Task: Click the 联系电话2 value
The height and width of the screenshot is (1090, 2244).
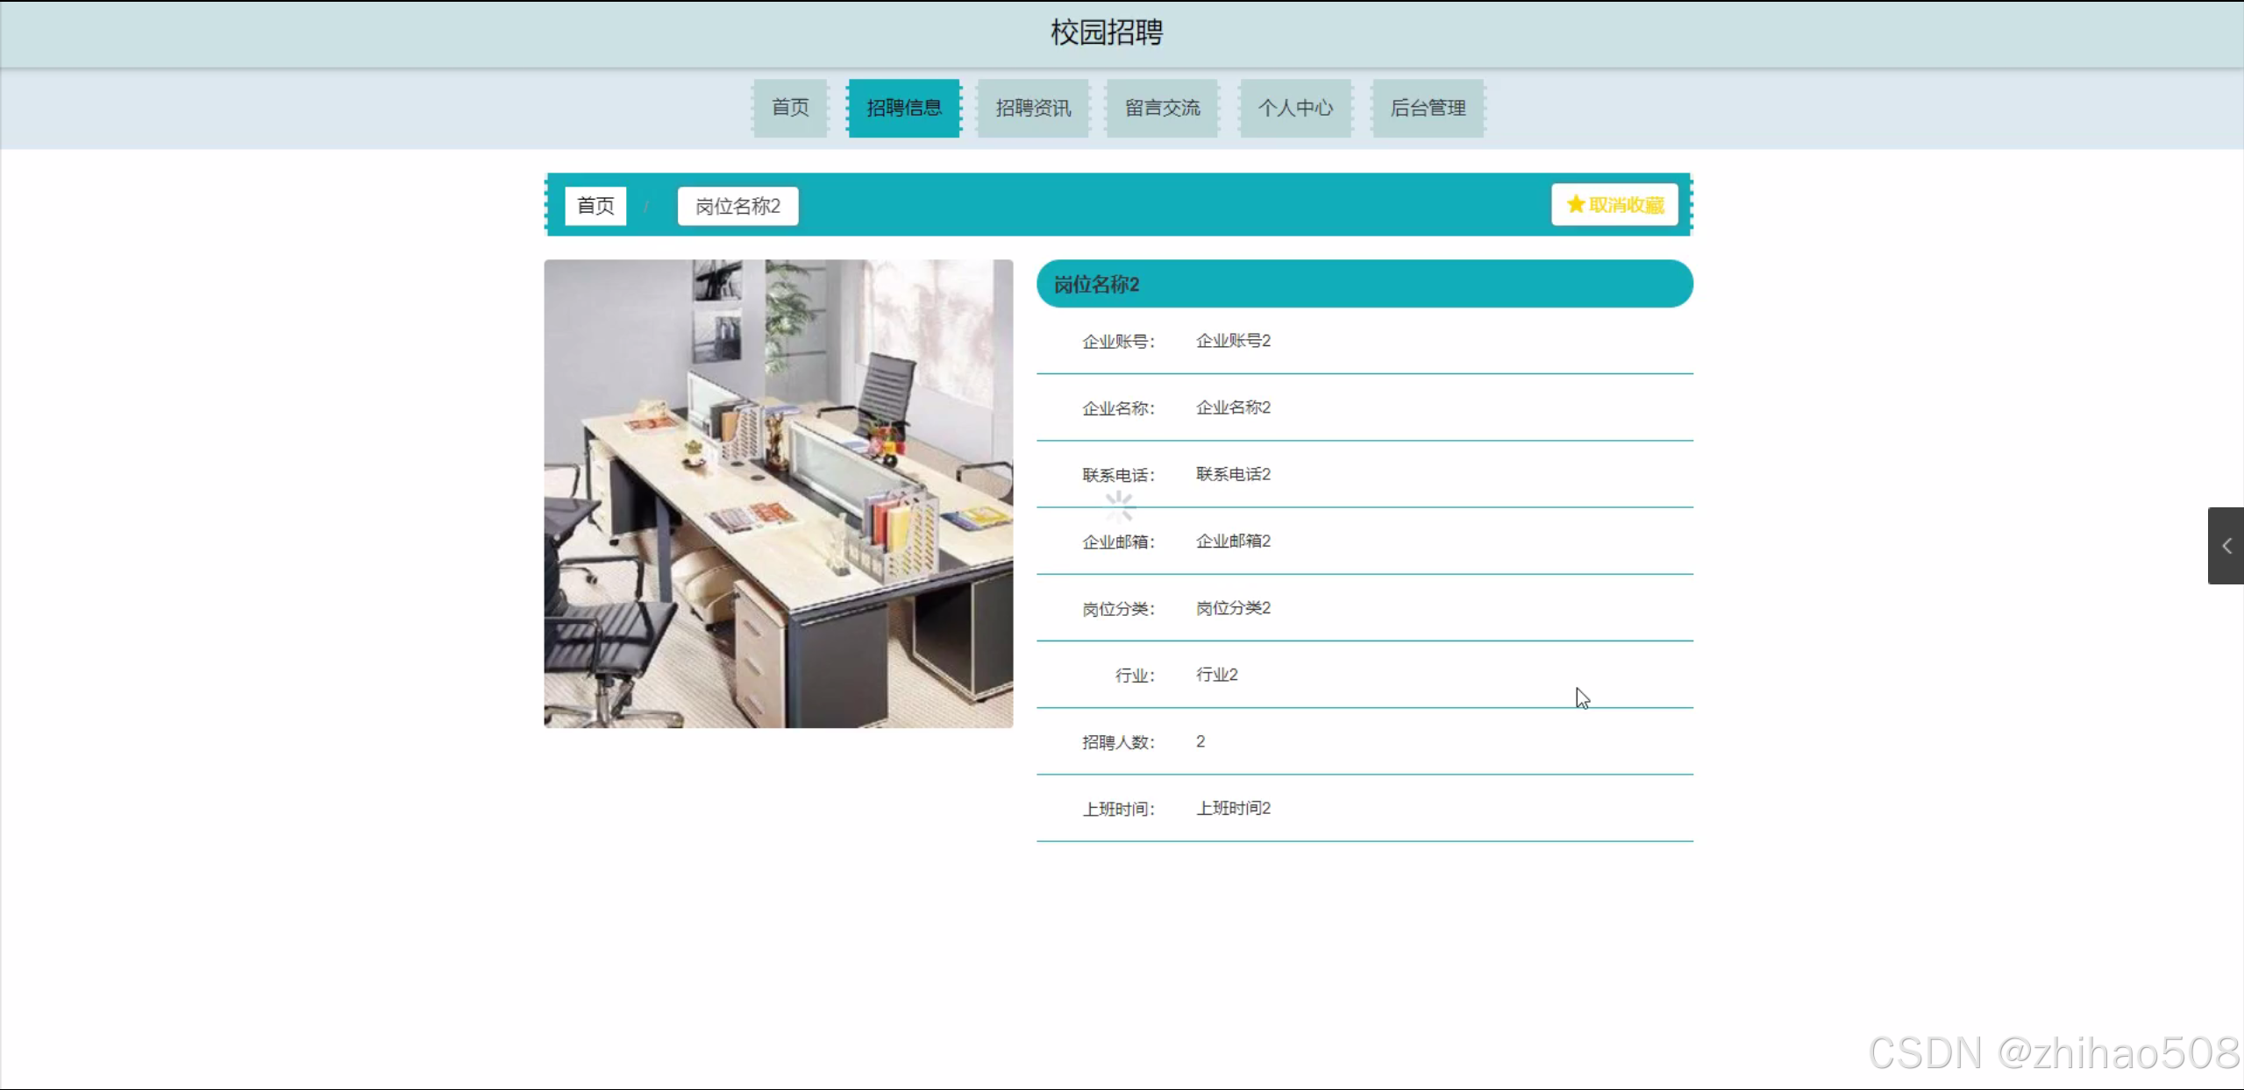Action: click(x=1232, y=474)
